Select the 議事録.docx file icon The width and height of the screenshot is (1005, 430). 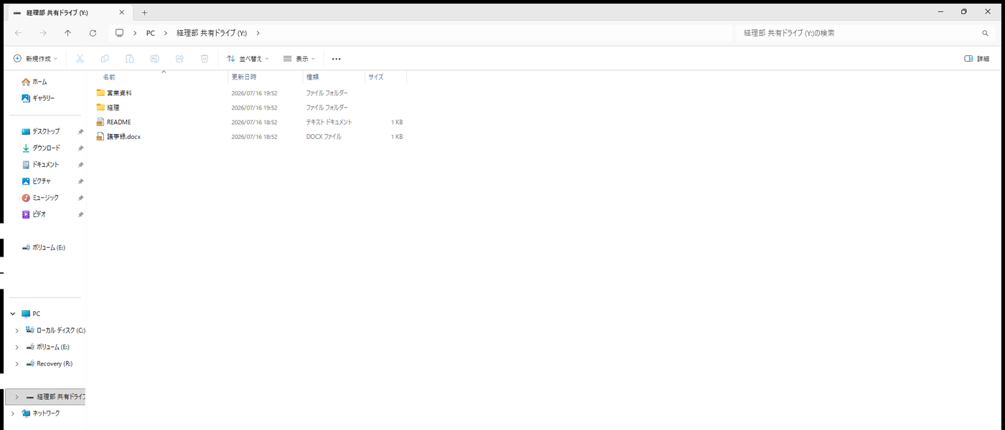tap(100, 136)
